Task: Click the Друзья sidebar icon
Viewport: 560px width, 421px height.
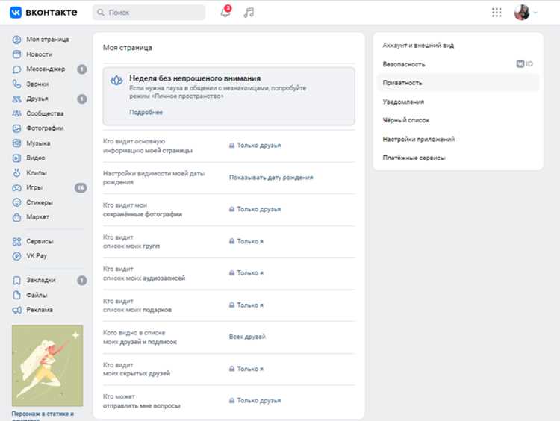Action: pos(16,99)
